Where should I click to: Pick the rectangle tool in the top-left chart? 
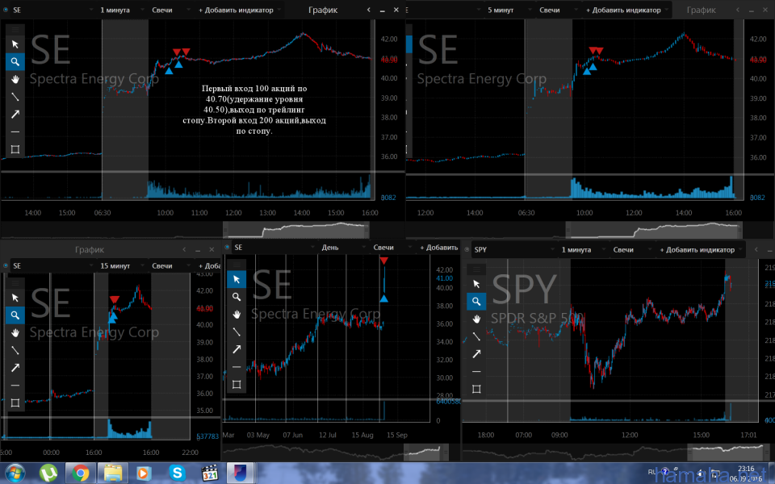point(15,149)
